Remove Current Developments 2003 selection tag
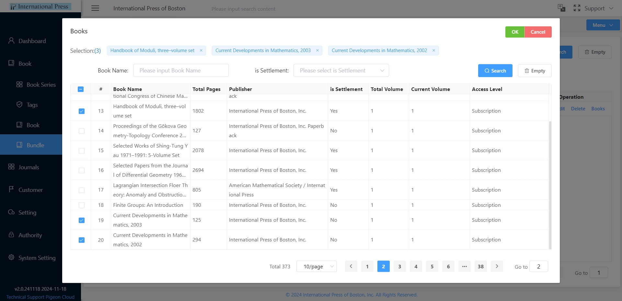622x301 pixels. (317, 50)
